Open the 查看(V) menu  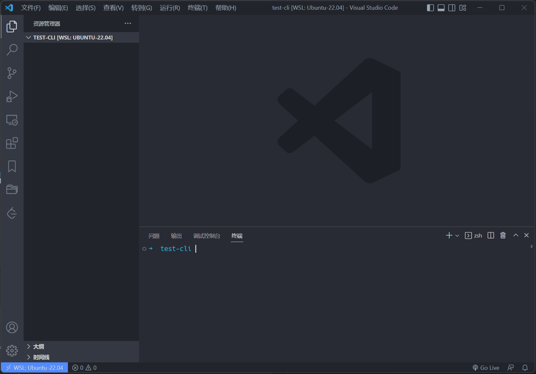(113, 8)
